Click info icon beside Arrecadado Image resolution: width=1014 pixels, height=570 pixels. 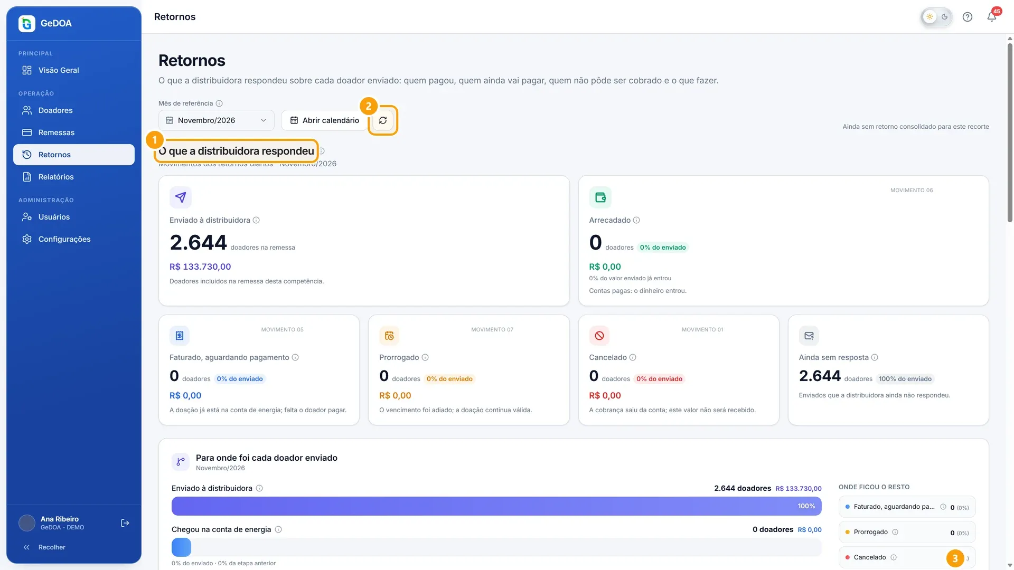pyautogui.click(x=636, y=220)
